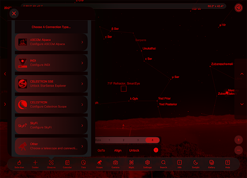The height and width of the screenshot is (178, 247).
Task: Expand the CELESTRON scope row chevron
Action: point(82,105)
